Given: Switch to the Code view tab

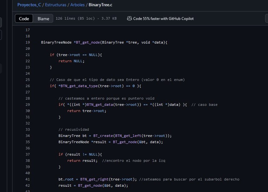Looking at the screenshot, I should pos(24,18).
